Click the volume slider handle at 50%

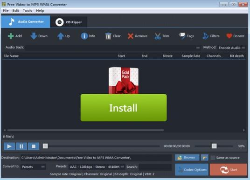tap(214, 146)
